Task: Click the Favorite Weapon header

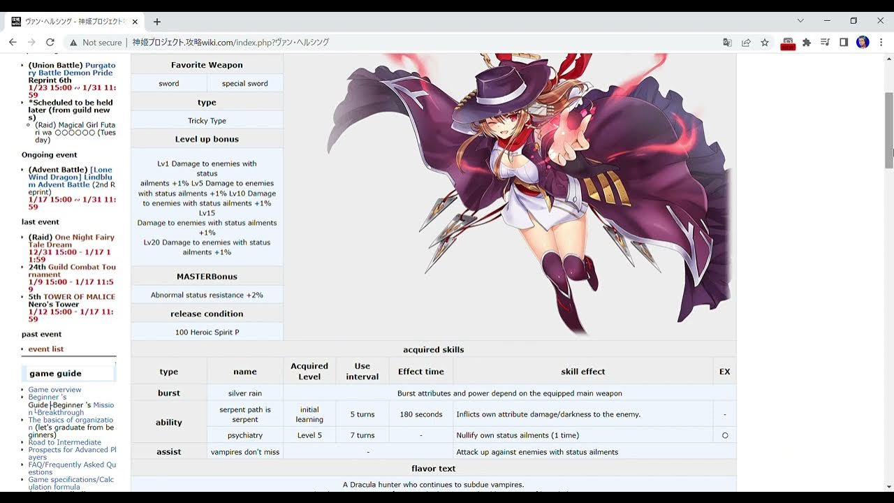Action: 207,65
